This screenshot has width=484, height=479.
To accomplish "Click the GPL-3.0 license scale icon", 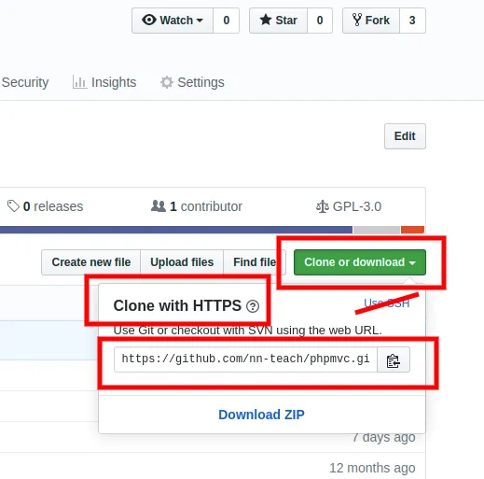I will 323,206.
